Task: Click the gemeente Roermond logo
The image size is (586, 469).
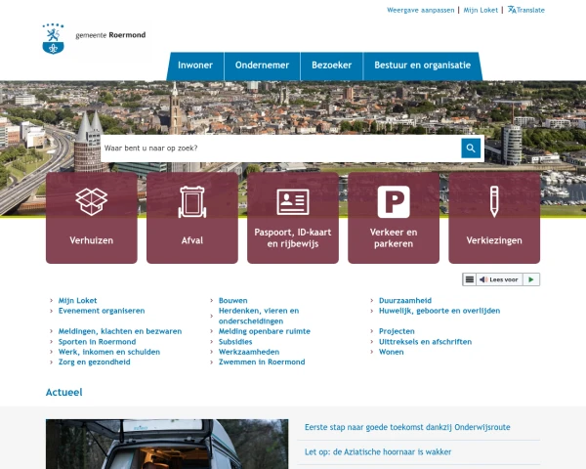Action: point(95,38)
